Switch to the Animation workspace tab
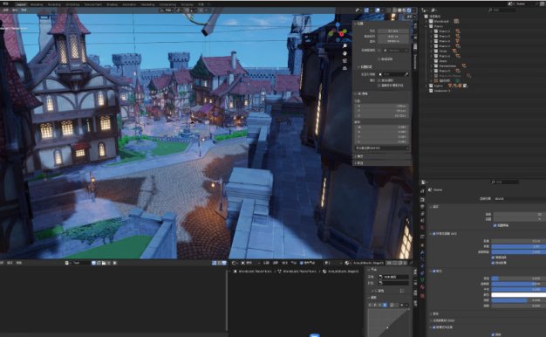Viewport: 546px width, 337px height. [x=129, y=4]
